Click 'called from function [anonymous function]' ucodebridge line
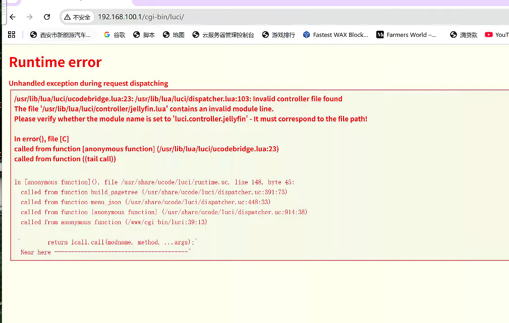The height and width of the screenshot is (323, 509). pyautogui.click(x=146, y=149)
